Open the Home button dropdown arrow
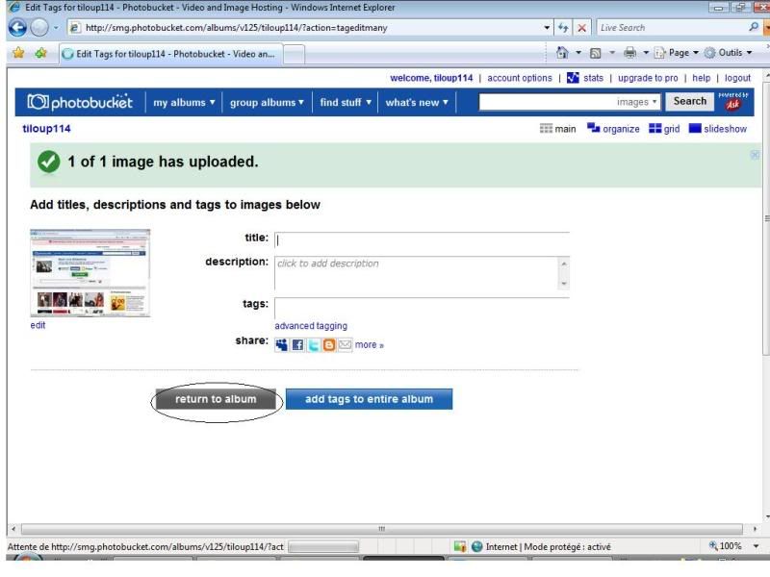The height and width of the screenshot is (577, 770). tap(578, 53)
